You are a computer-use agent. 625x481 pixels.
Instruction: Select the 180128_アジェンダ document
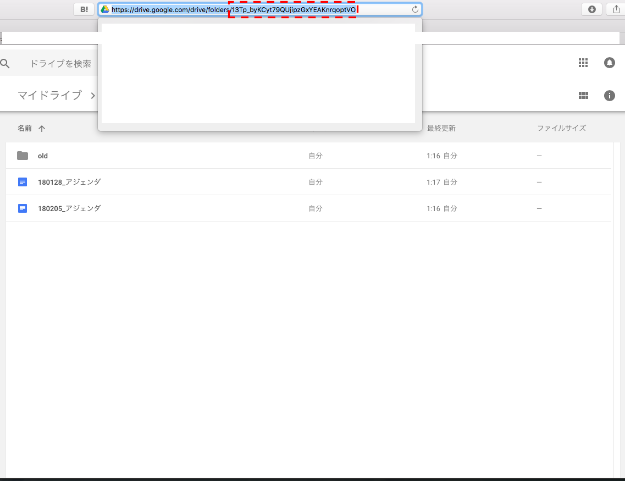69,182
